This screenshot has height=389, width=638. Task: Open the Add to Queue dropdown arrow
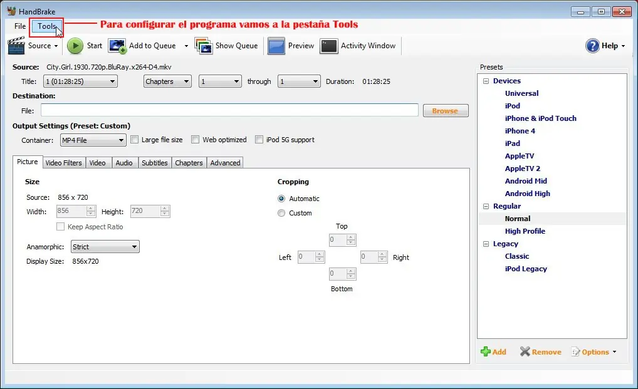coord(186,46)
